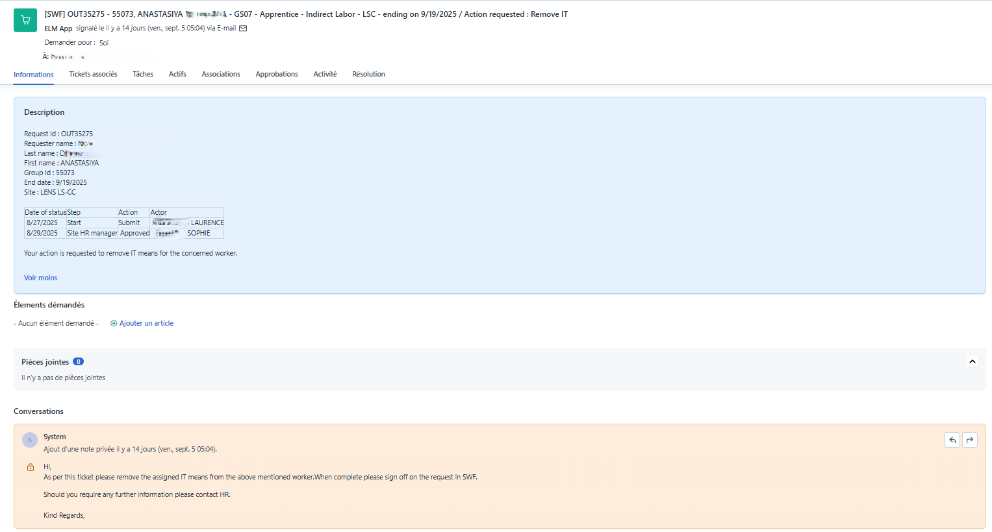Screen dimensions: 992x532
Task: Switch to the Tickets associés tab
Action: 93,75
